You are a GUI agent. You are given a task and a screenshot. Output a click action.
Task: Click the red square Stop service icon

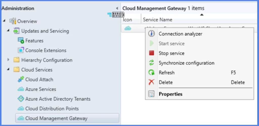point(151,53)
